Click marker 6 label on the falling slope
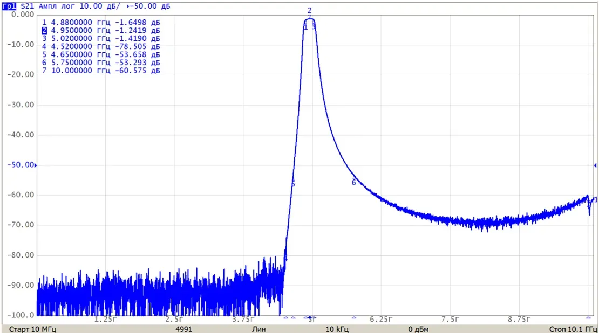The width and height of the screenshot is (599, 333). (354, 183)
